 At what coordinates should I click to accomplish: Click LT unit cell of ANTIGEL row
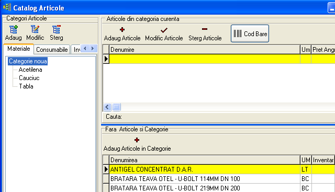tap(306, 170)
